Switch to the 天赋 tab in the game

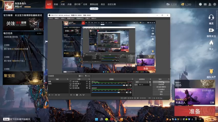(x=63, y=4)
